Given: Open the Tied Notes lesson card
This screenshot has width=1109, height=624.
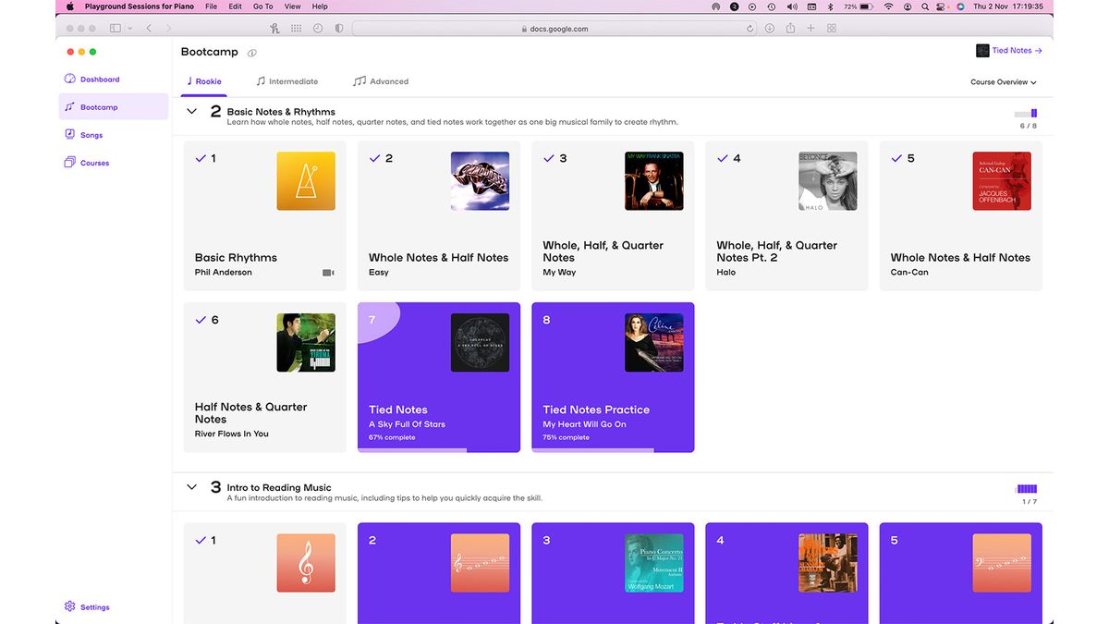Looking at the screenshot, I should (439, 377).
